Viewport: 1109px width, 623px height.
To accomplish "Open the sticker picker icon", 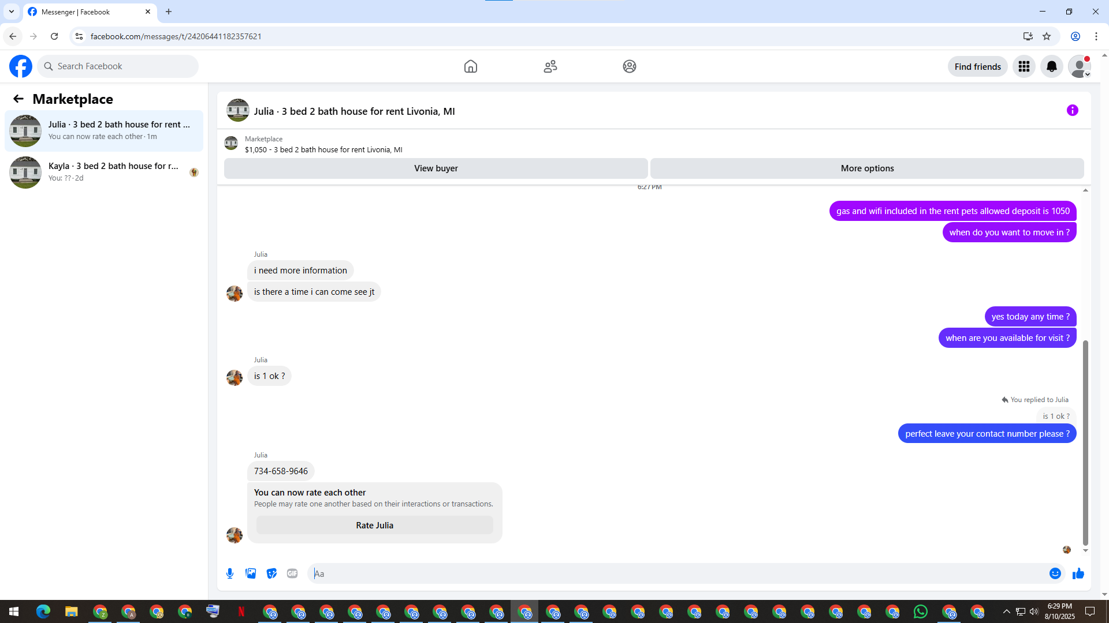I will click(271, 573).
